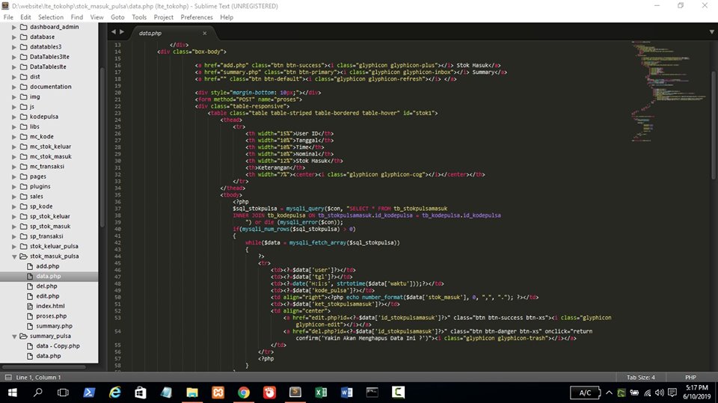Open the Goto menu
The image size is (718, 403).
[x=117, y=16]
